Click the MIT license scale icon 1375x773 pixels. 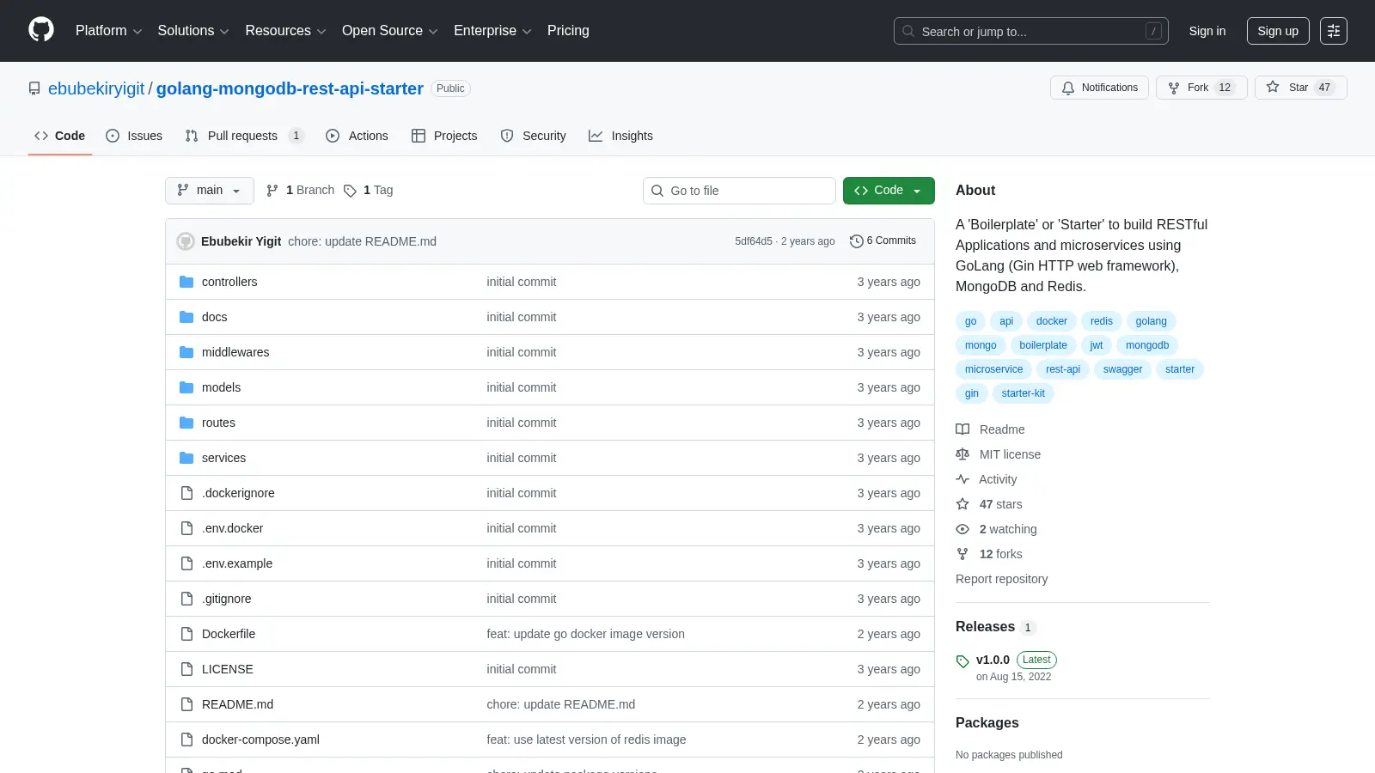click(962, 454)
